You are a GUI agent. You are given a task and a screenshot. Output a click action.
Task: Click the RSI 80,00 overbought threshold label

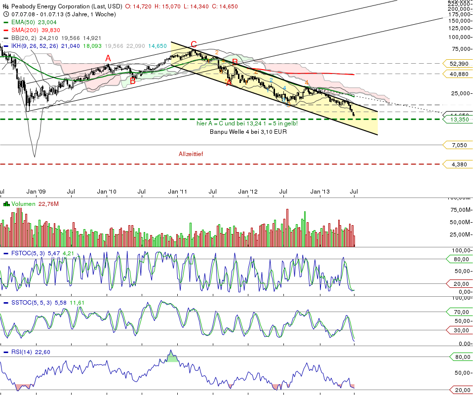[x=461, y=357]
